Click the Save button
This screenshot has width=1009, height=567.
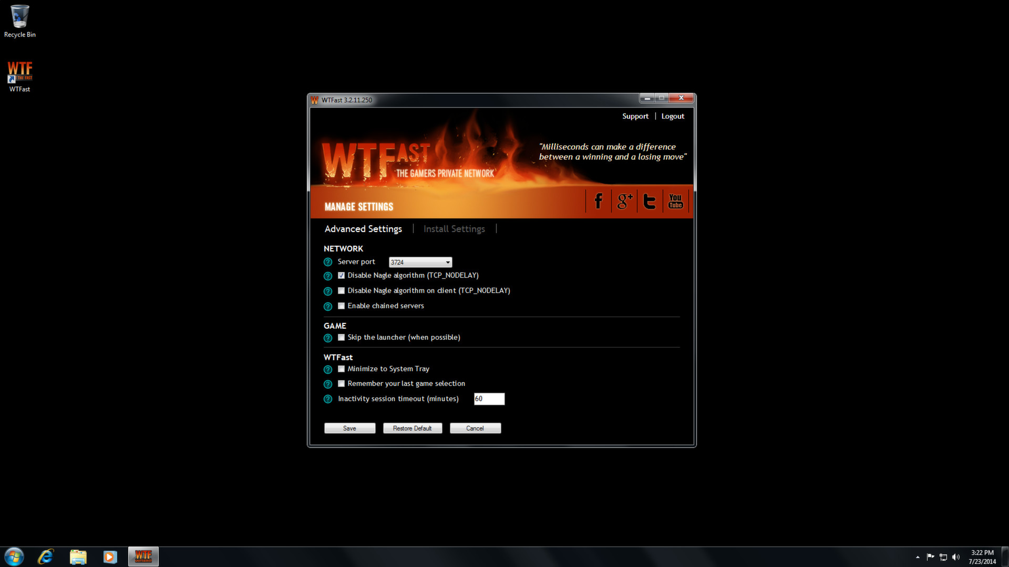tap(349, 428)
